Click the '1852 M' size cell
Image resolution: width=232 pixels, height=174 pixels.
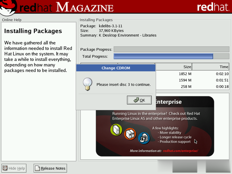coord(185,74)
